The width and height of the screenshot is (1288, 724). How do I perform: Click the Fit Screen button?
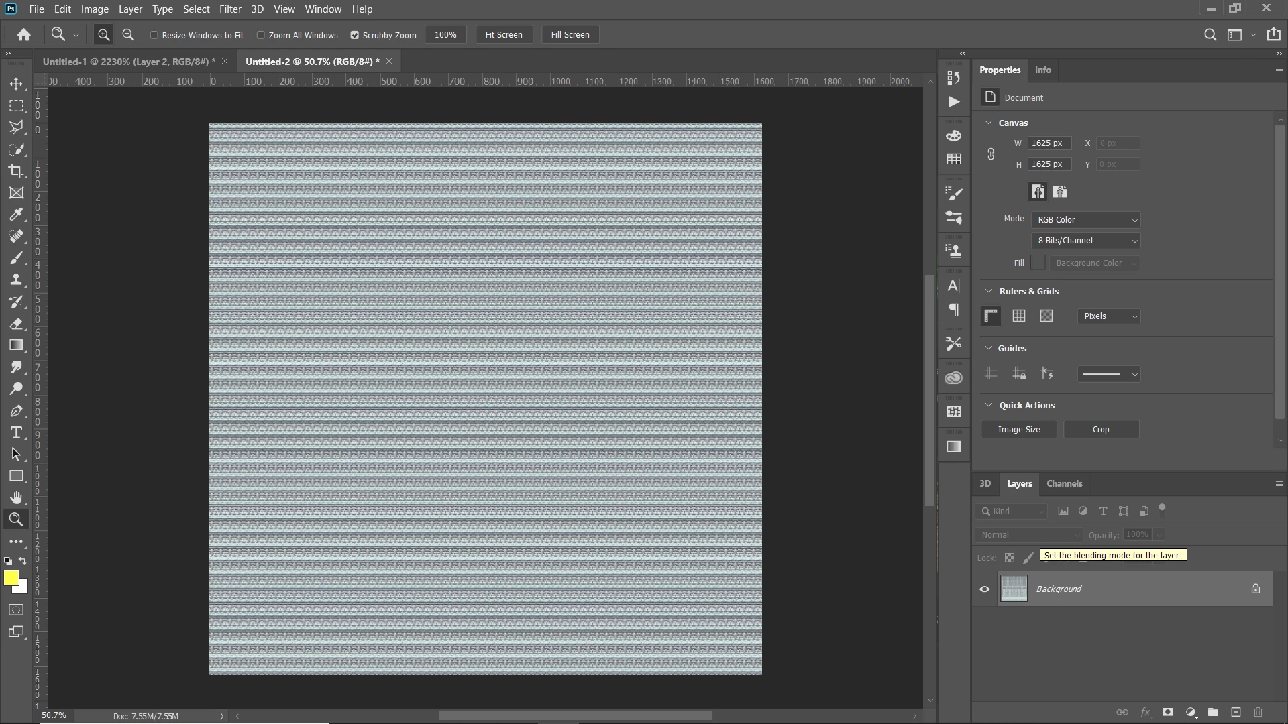(x=503, y=35)
